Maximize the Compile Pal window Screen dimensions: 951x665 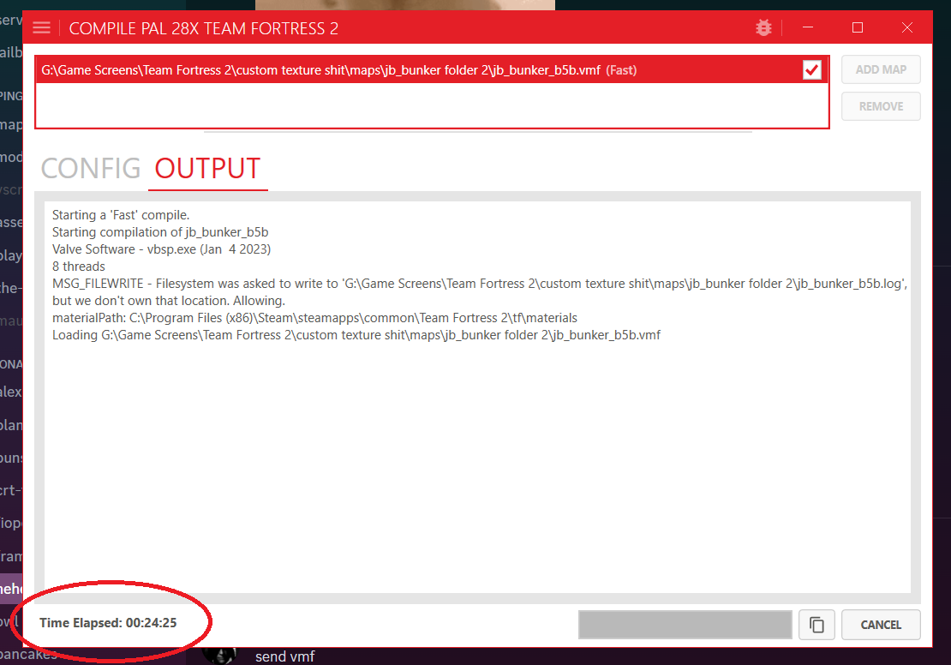click(x=858, y=28)
